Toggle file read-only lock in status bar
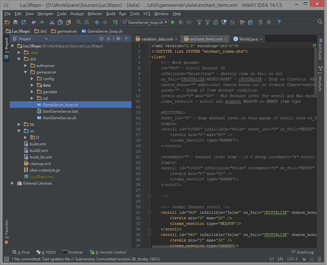 point(304,259)
